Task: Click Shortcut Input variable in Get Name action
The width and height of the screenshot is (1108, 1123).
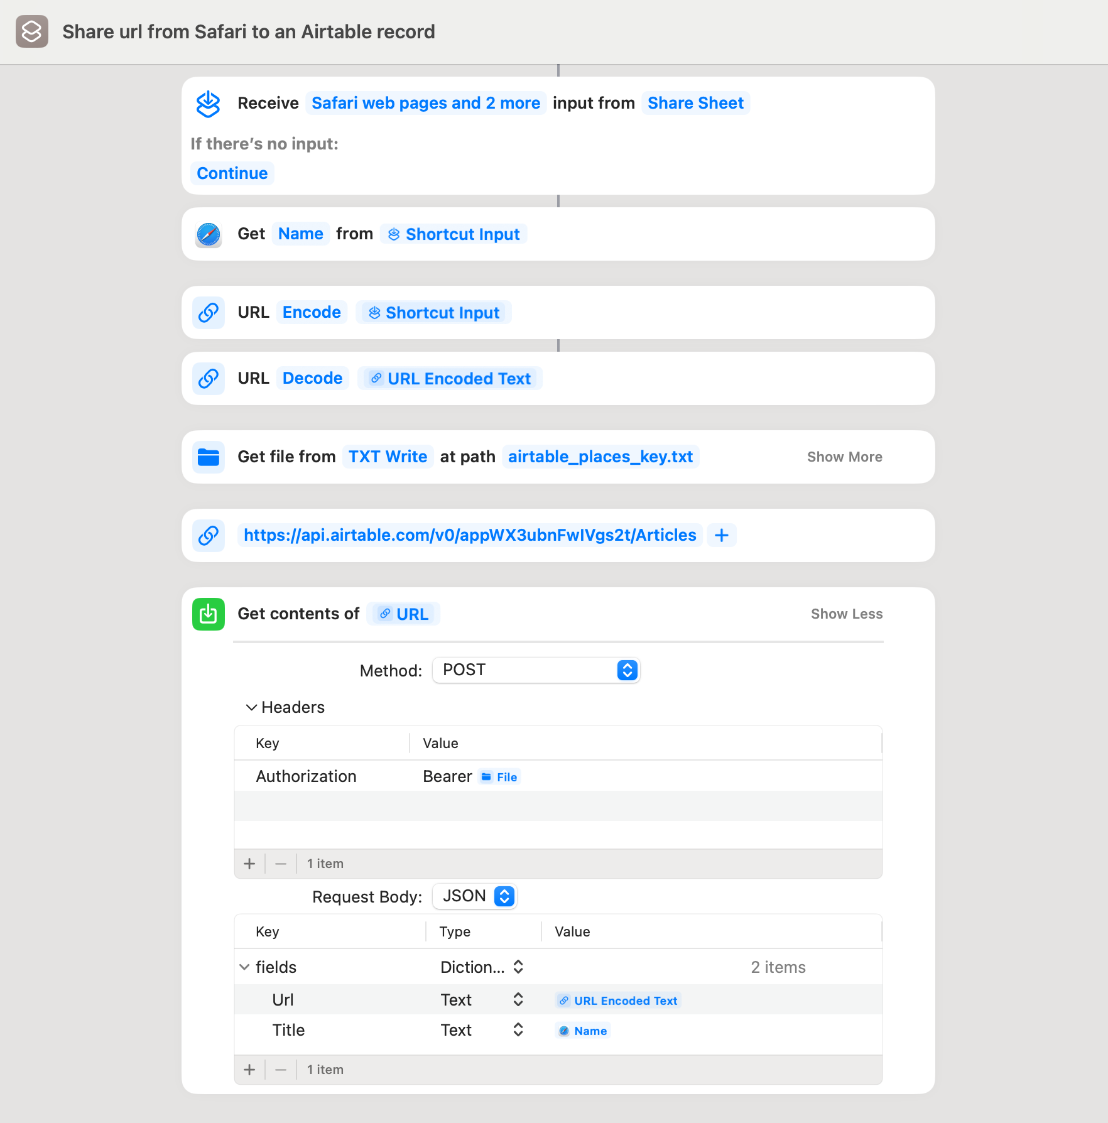Action: [x=454, y=234]
